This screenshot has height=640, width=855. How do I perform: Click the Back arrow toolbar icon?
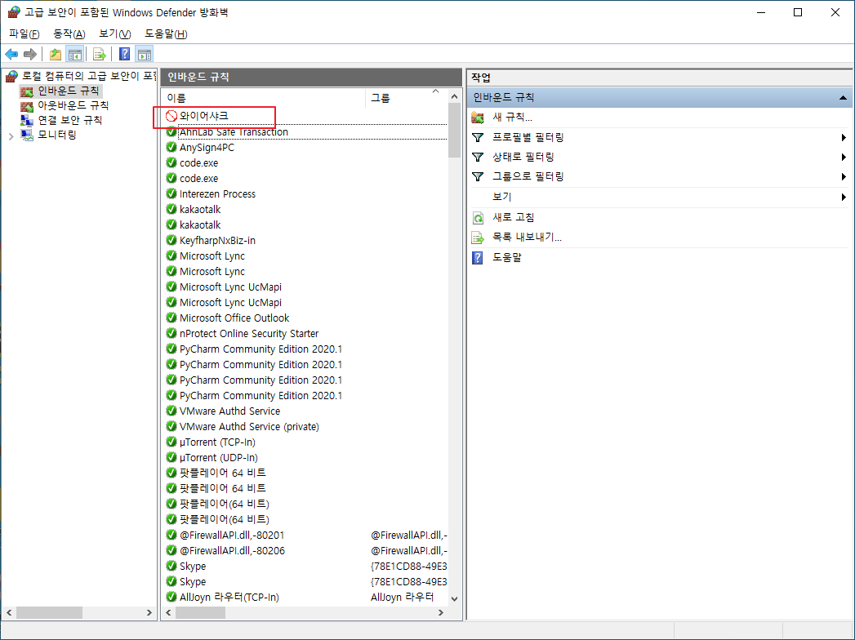11,54
